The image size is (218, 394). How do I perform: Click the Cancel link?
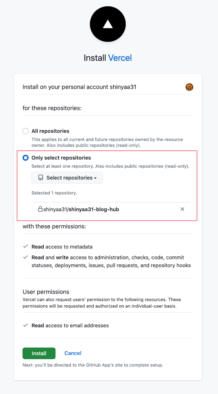[73, 353]
